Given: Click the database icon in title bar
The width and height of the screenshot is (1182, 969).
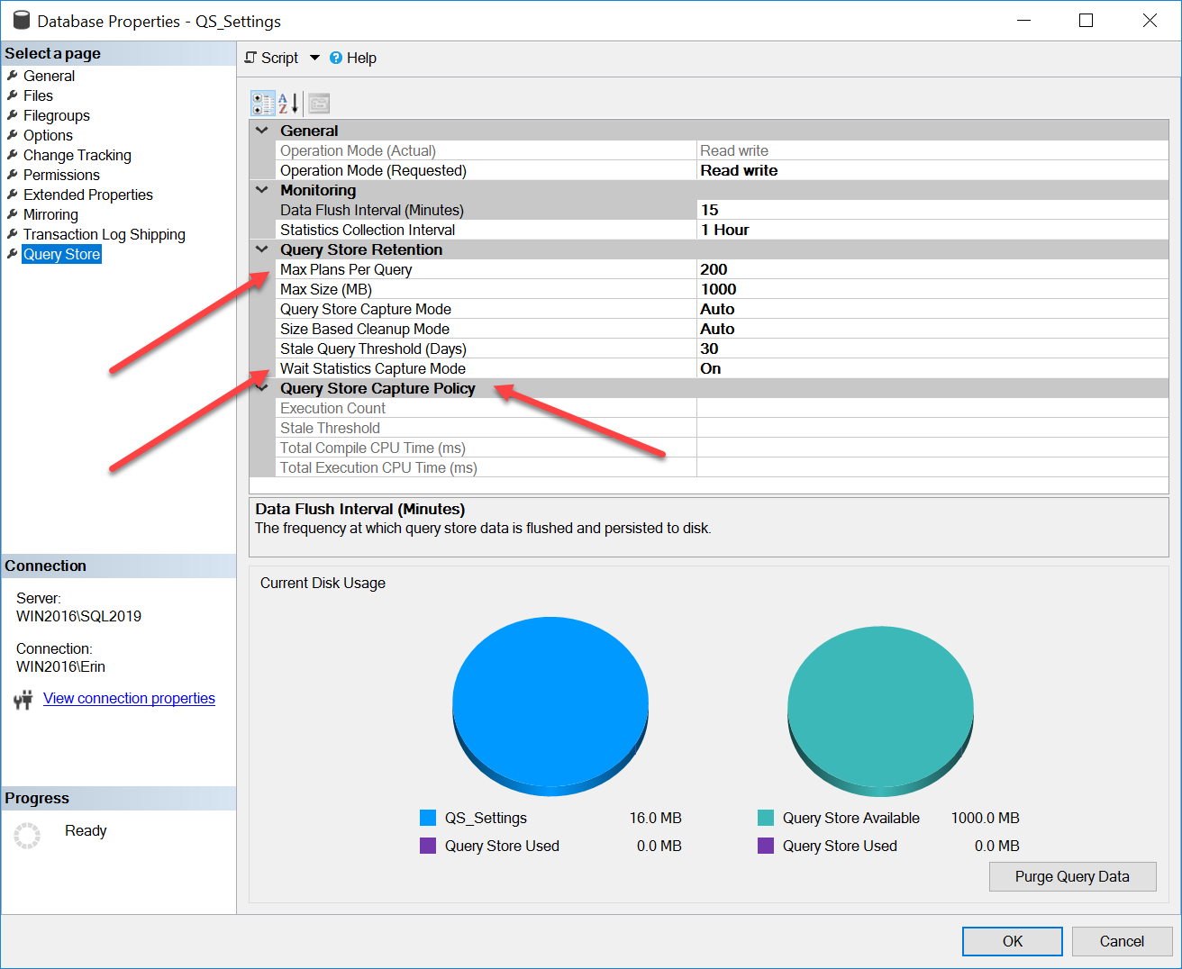Looking at the screenshot, I should [x=21, y=21].
